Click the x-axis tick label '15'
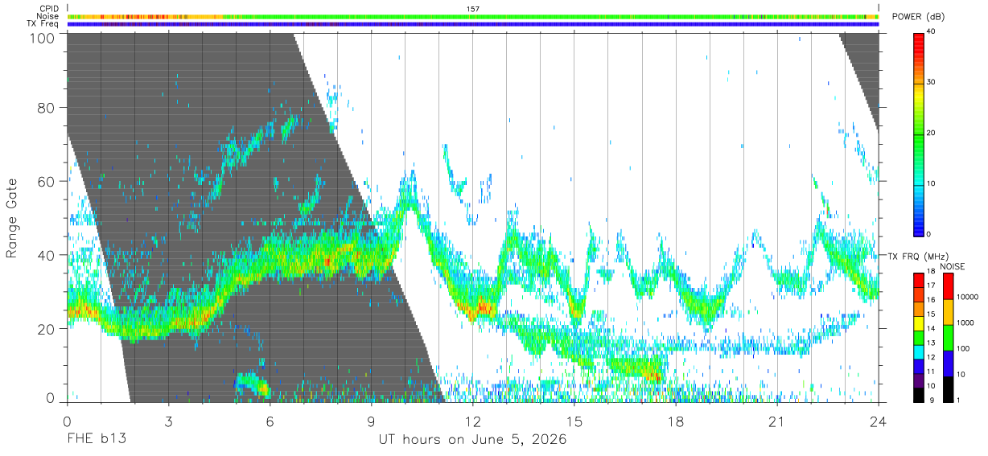The height and width of the screenshot is (456, 988). [574, 421]
